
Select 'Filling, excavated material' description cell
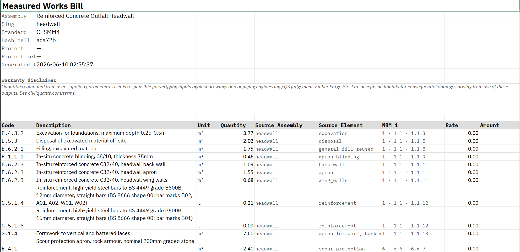pos(116,149)
